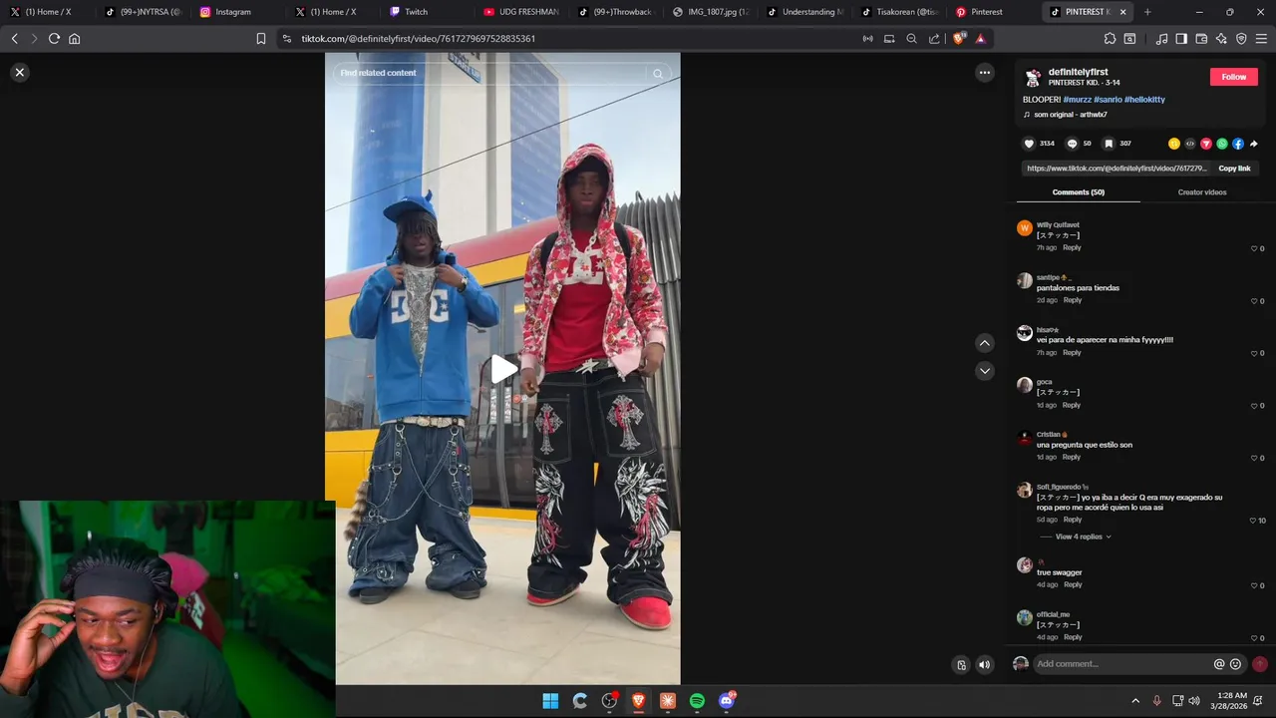
Task: Go to the previous video with up chevron
Action: (x=985, y=343)
